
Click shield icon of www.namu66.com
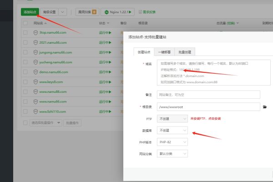click(x=35, y=101)
